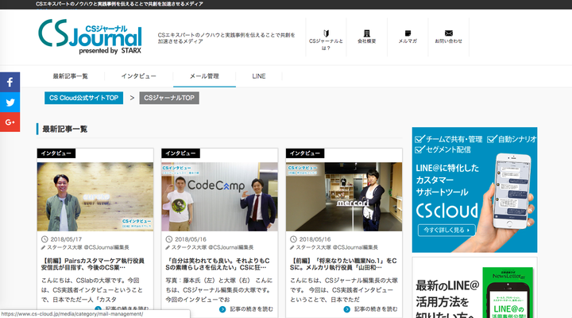The width and height of the screenshot is (572, 318).
Task: Click arrow icon beside mercari 記事の続きを読む
Action: (347, 309)
